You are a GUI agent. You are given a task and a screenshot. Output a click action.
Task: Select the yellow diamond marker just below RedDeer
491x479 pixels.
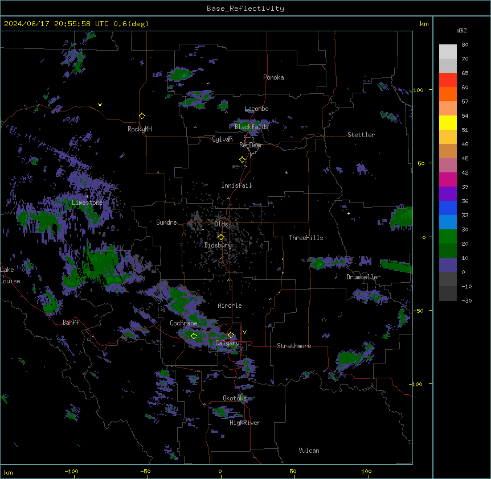coord(243,160)
